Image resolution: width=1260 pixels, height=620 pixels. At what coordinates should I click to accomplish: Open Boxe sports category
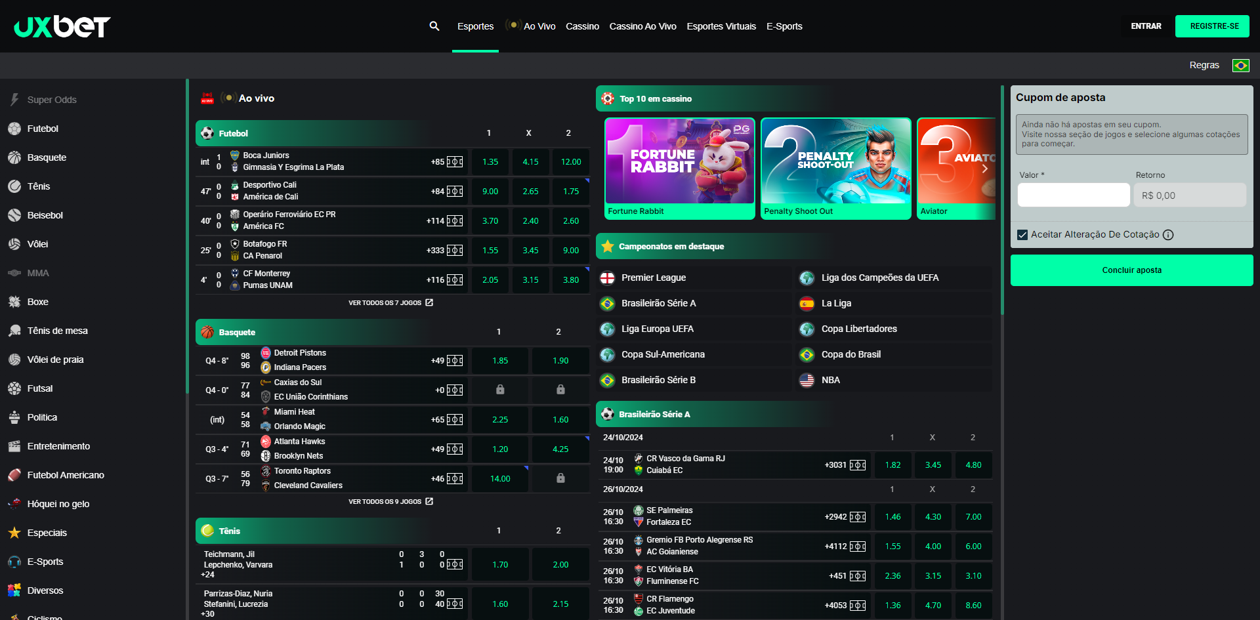click(37, 302)
